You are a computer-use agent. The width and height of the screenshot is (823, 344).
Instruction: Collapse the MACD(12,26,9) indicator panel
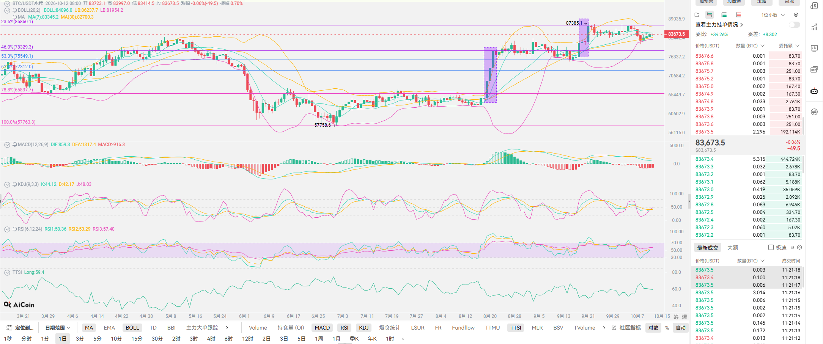click(x=7, y=145)
